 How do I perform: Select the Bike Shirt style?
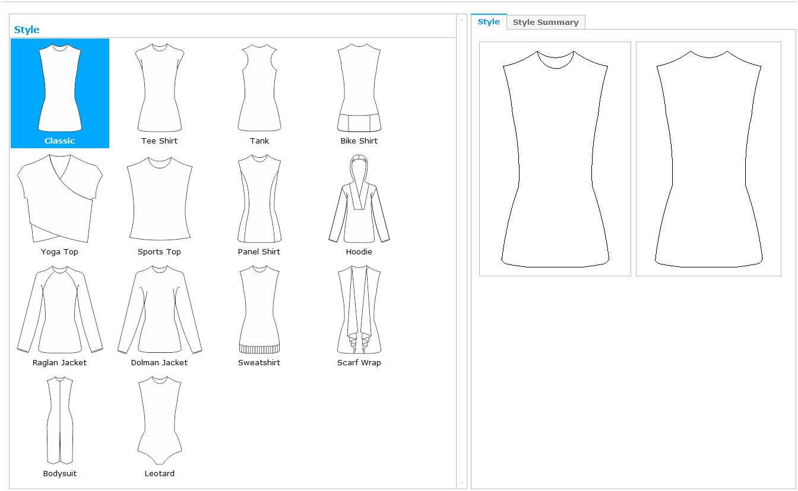click(359, 89)
